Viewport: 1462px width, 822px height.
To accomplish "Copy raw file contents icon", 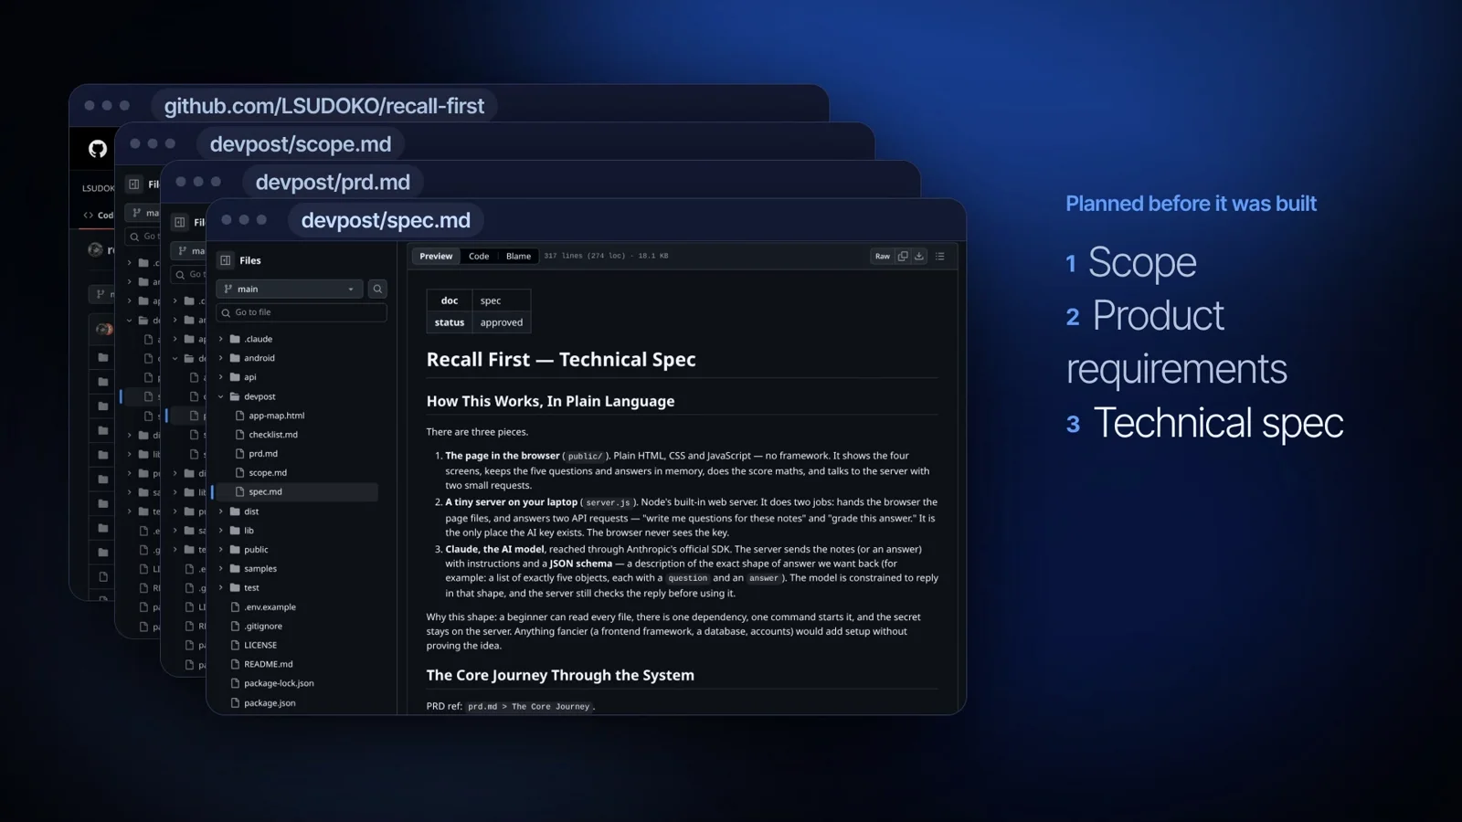I will [x=903, y=257].
